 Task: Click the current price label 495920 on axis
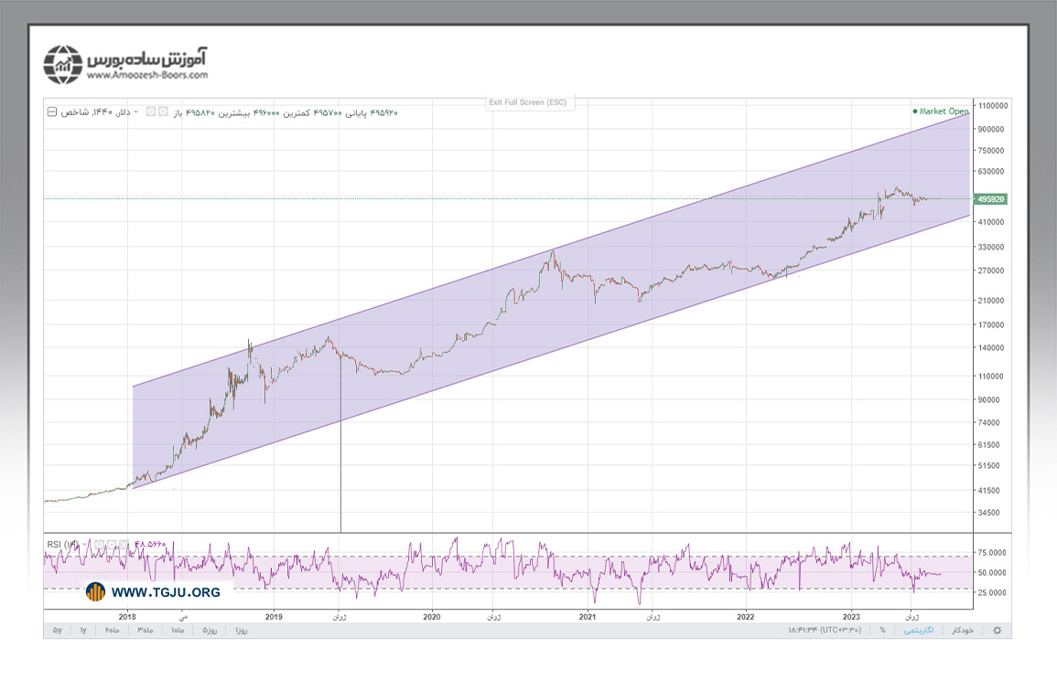991,198
